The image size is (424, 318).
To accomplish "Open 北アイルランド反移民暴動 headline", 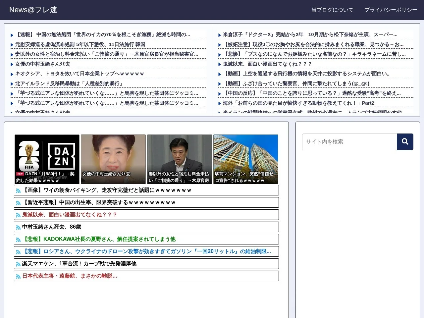I will pyautogui.click(x=69, y=83).
